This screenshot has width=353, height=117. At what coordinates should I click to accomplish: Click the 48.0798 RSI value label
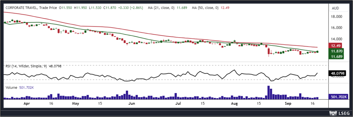[338, 73]
